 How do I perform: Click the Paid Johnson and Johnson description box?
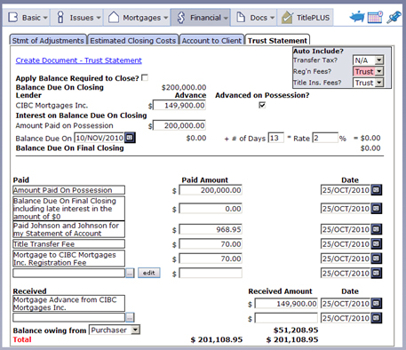point(68,229)
